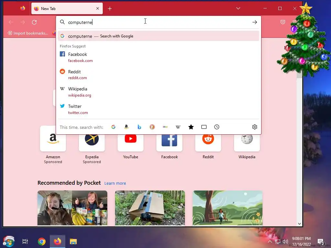Open the clock showing 9:08:01 PM
Image resolution: width=331 pixels, height=248 pixels.
pos(301,242)
